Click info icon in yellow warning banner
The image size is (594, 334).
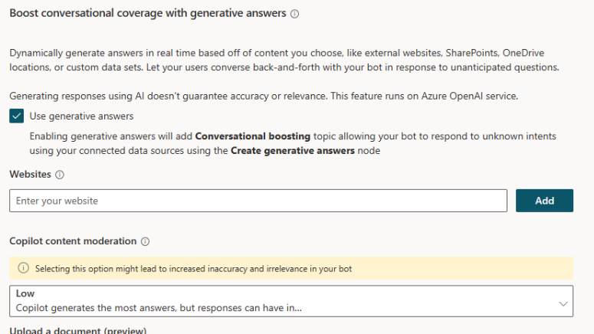(x=23, y=269)
